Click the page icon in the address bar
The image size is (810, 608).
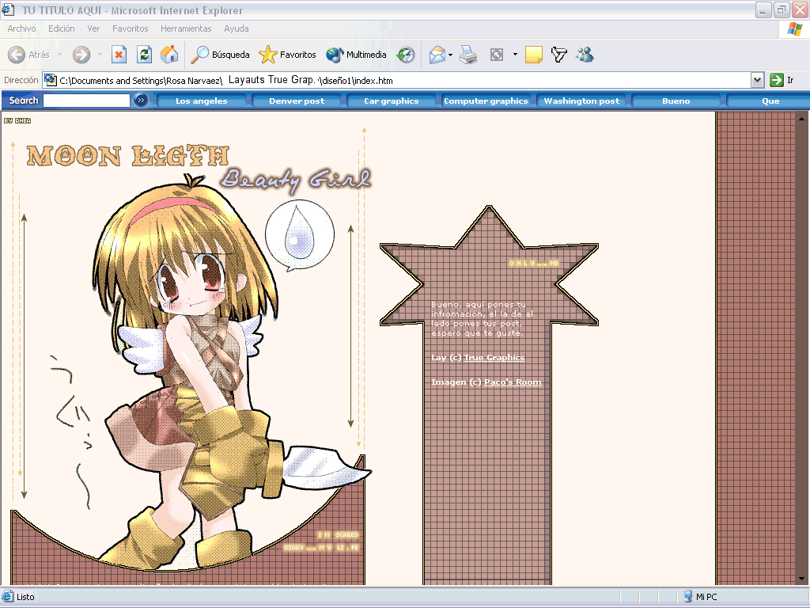[x=50, y=80]
